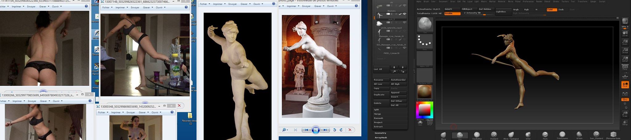631x140 pixels.
Task: Open Ouvrir dropdown in 13000348 window
Action: (156, 112)
